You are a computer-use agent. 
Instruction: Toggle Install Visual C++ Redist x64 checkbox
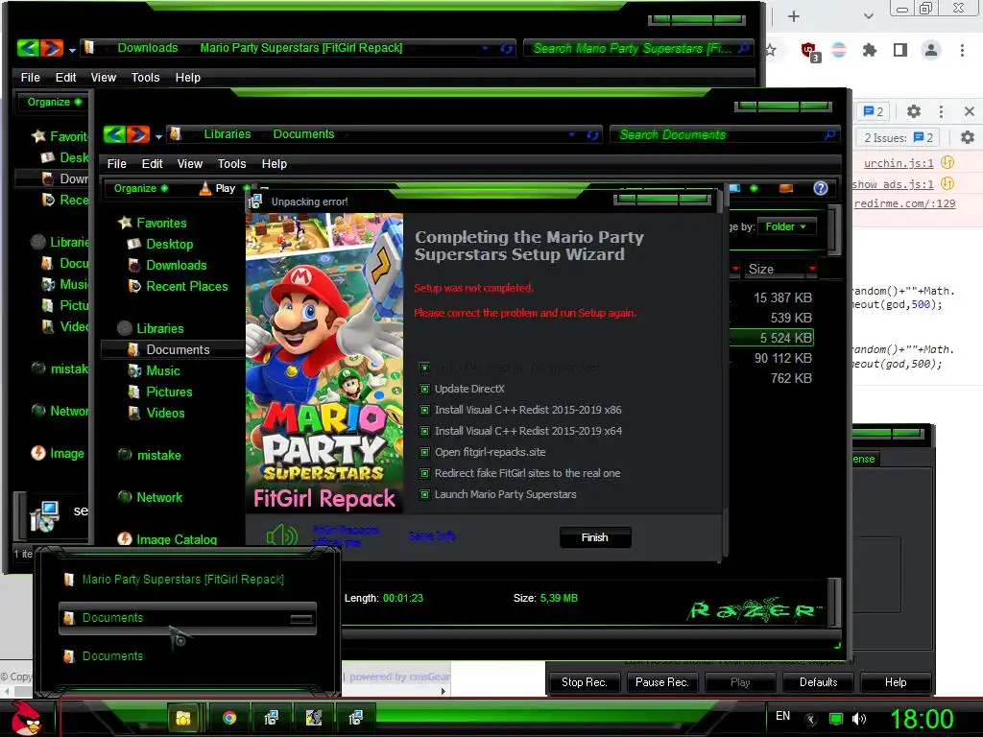coord(424,431)
